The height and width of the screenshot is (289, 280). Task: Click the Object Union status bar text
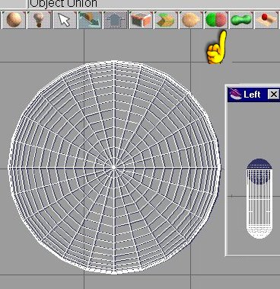64,4
